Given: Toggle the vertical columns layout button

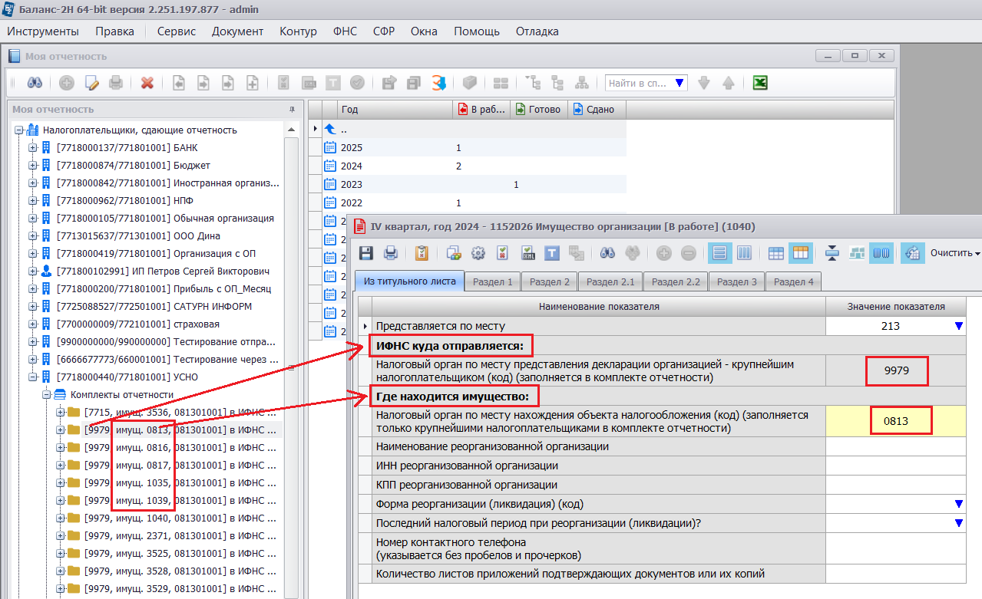Looking at the screenshot, I should click(744, 252).
